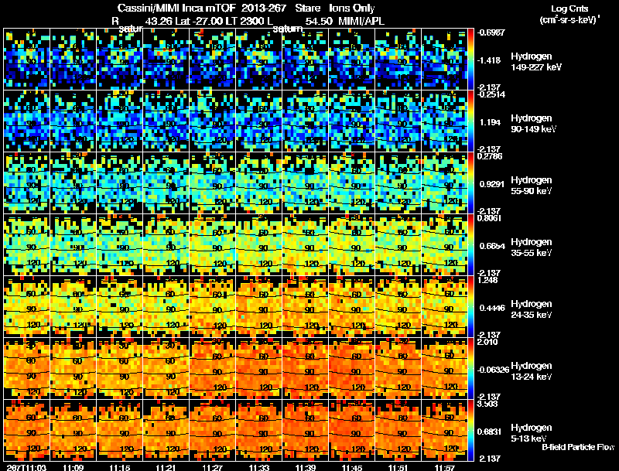Click the 2.010 color scale value
This screenshot has width=619, height=471.
[487, 342]
